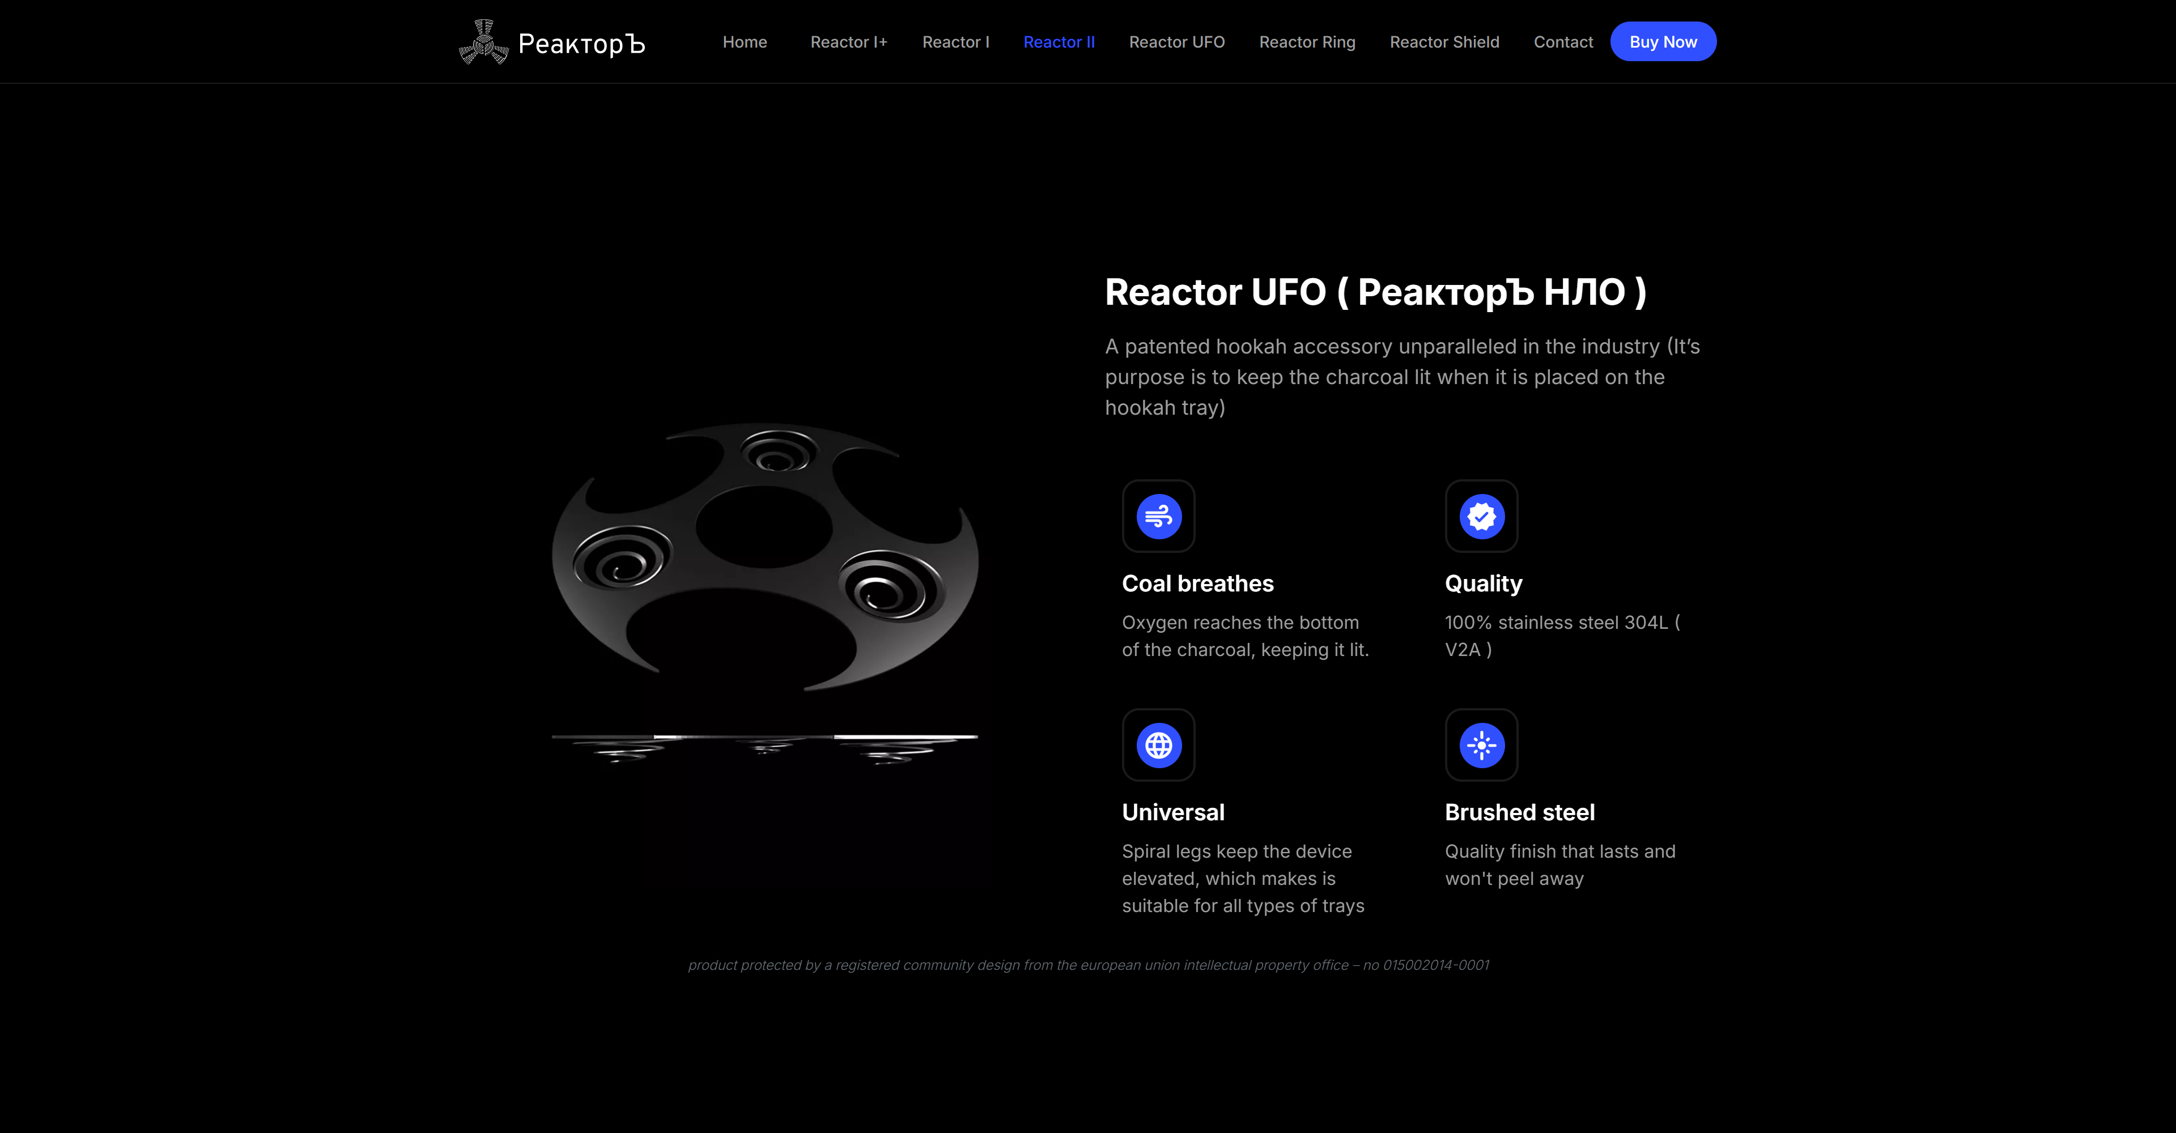
Task: Click the Reactor fan logo icon
Action: (x=483, y=41)
